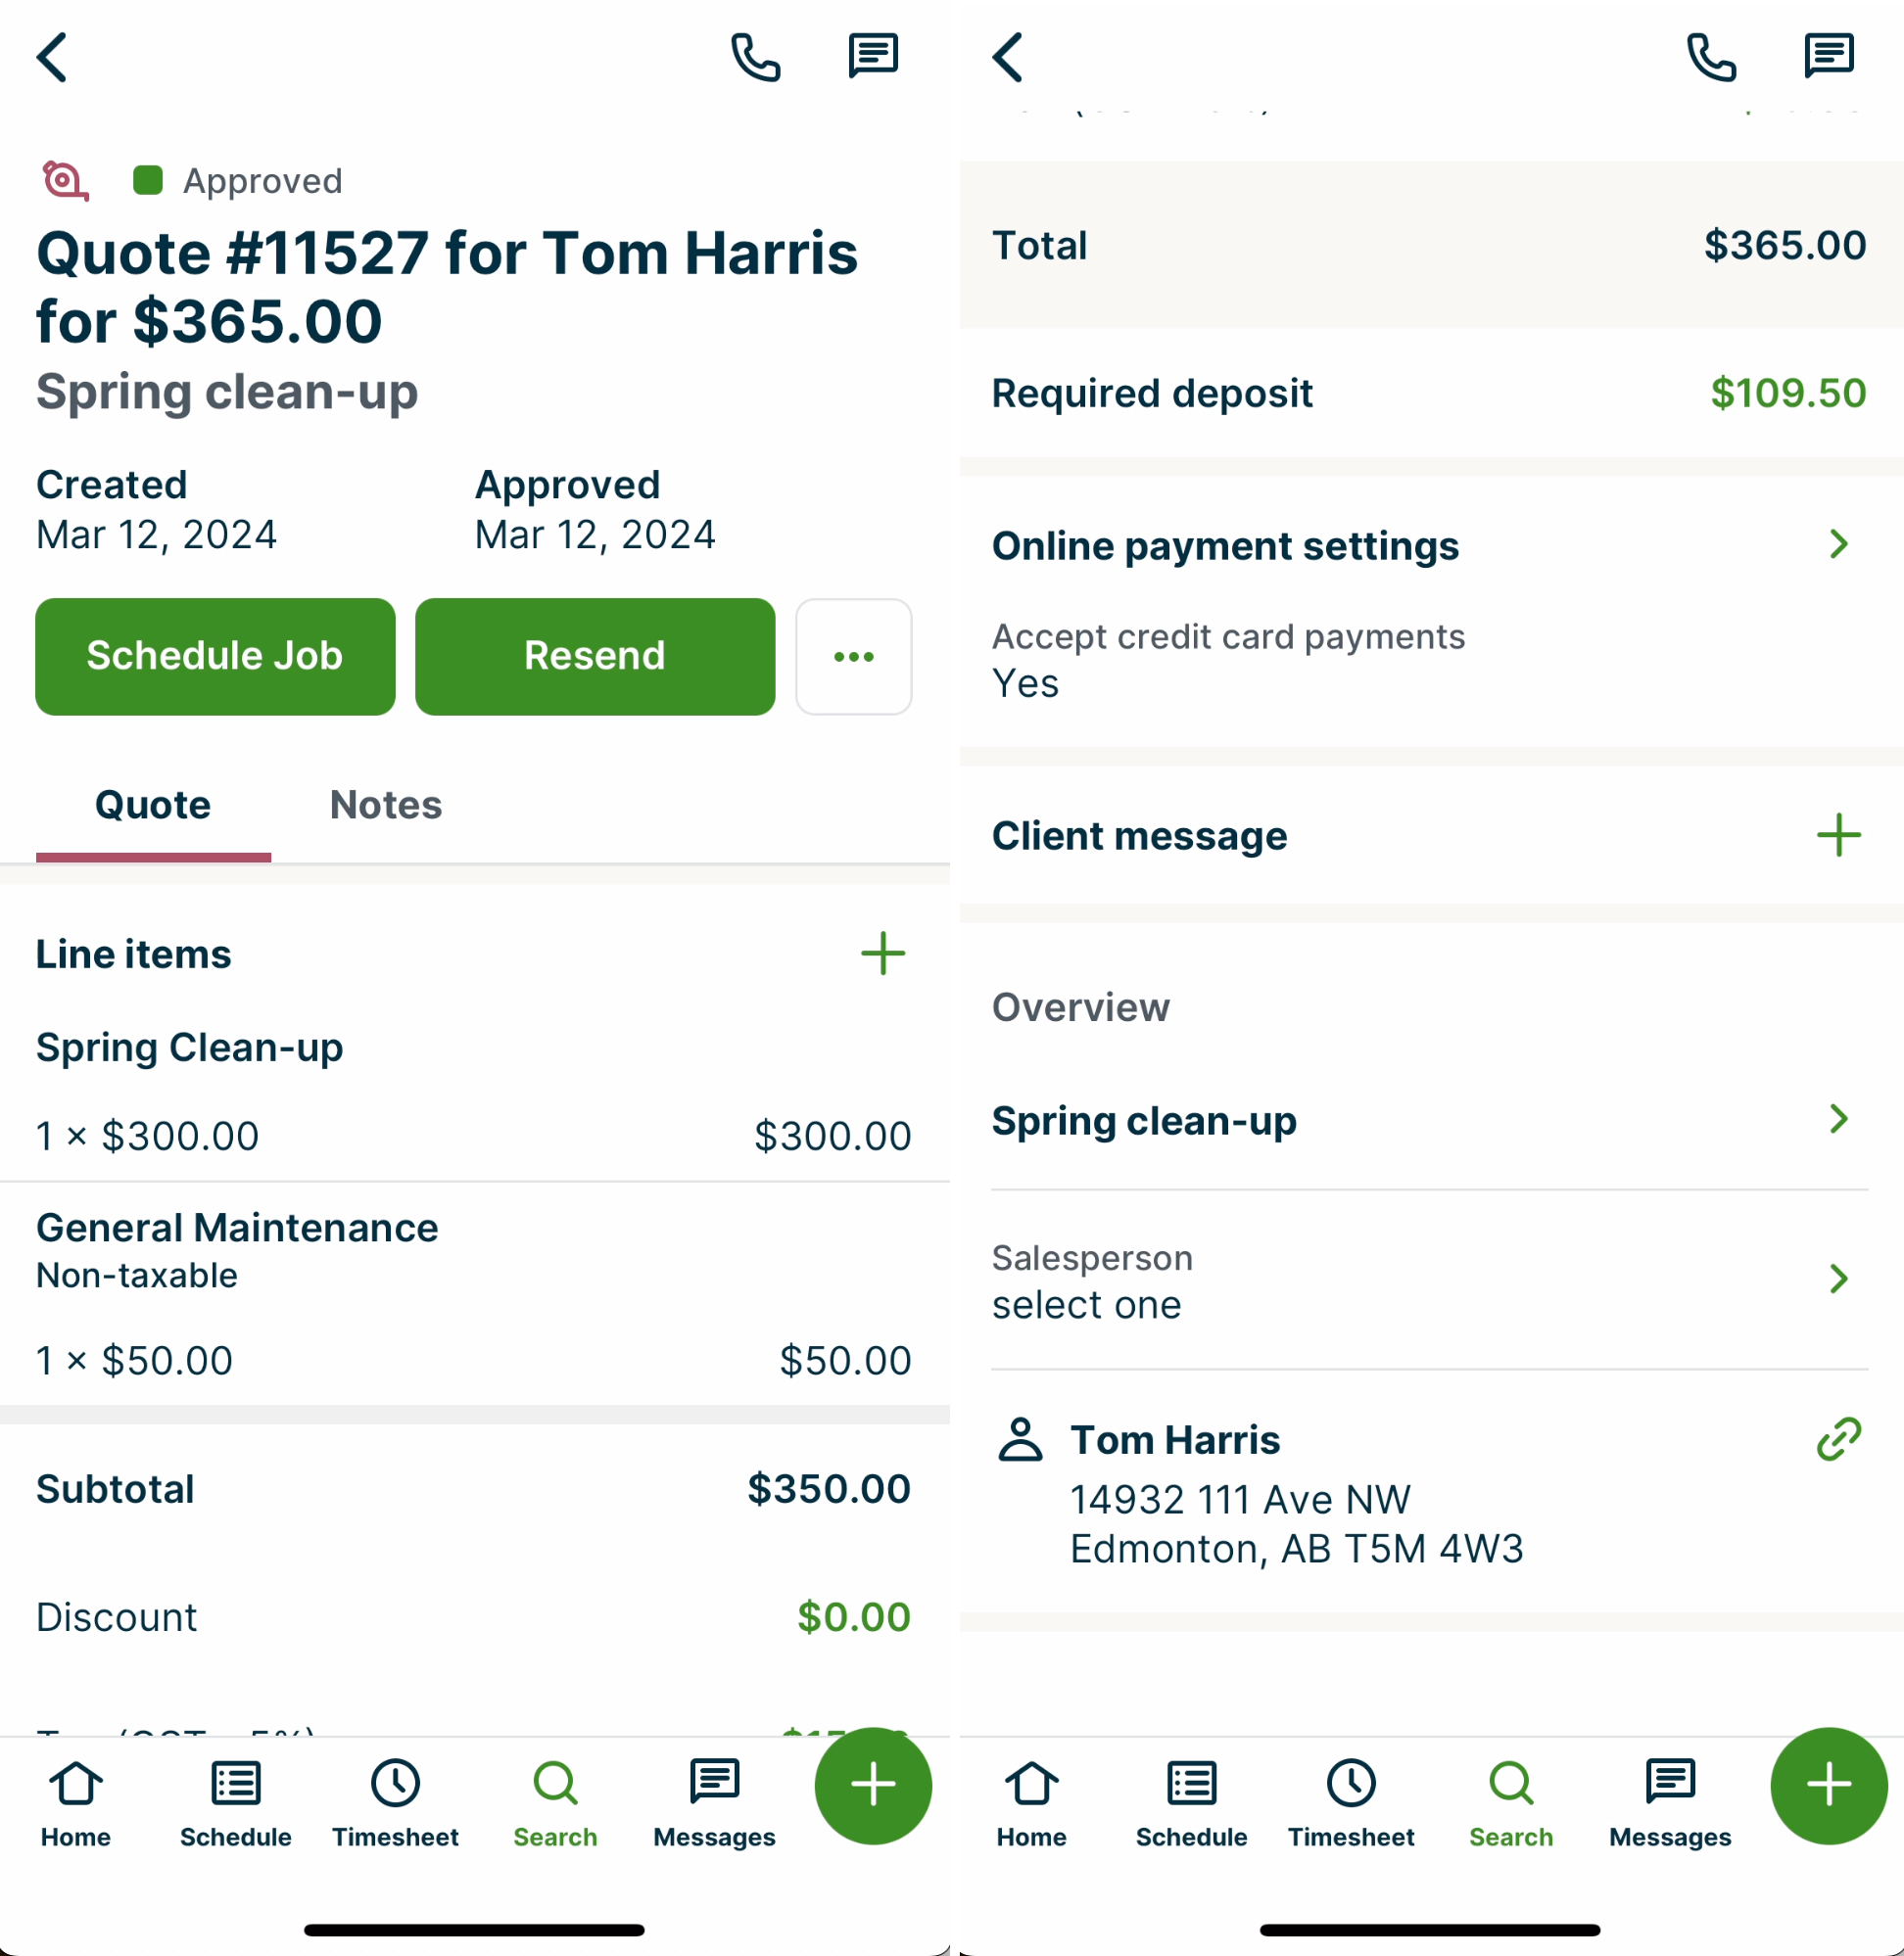Open Timesheet in left bottom navigation
This screenshot has height=1956, width=1904.
[x=395, y=1803]
